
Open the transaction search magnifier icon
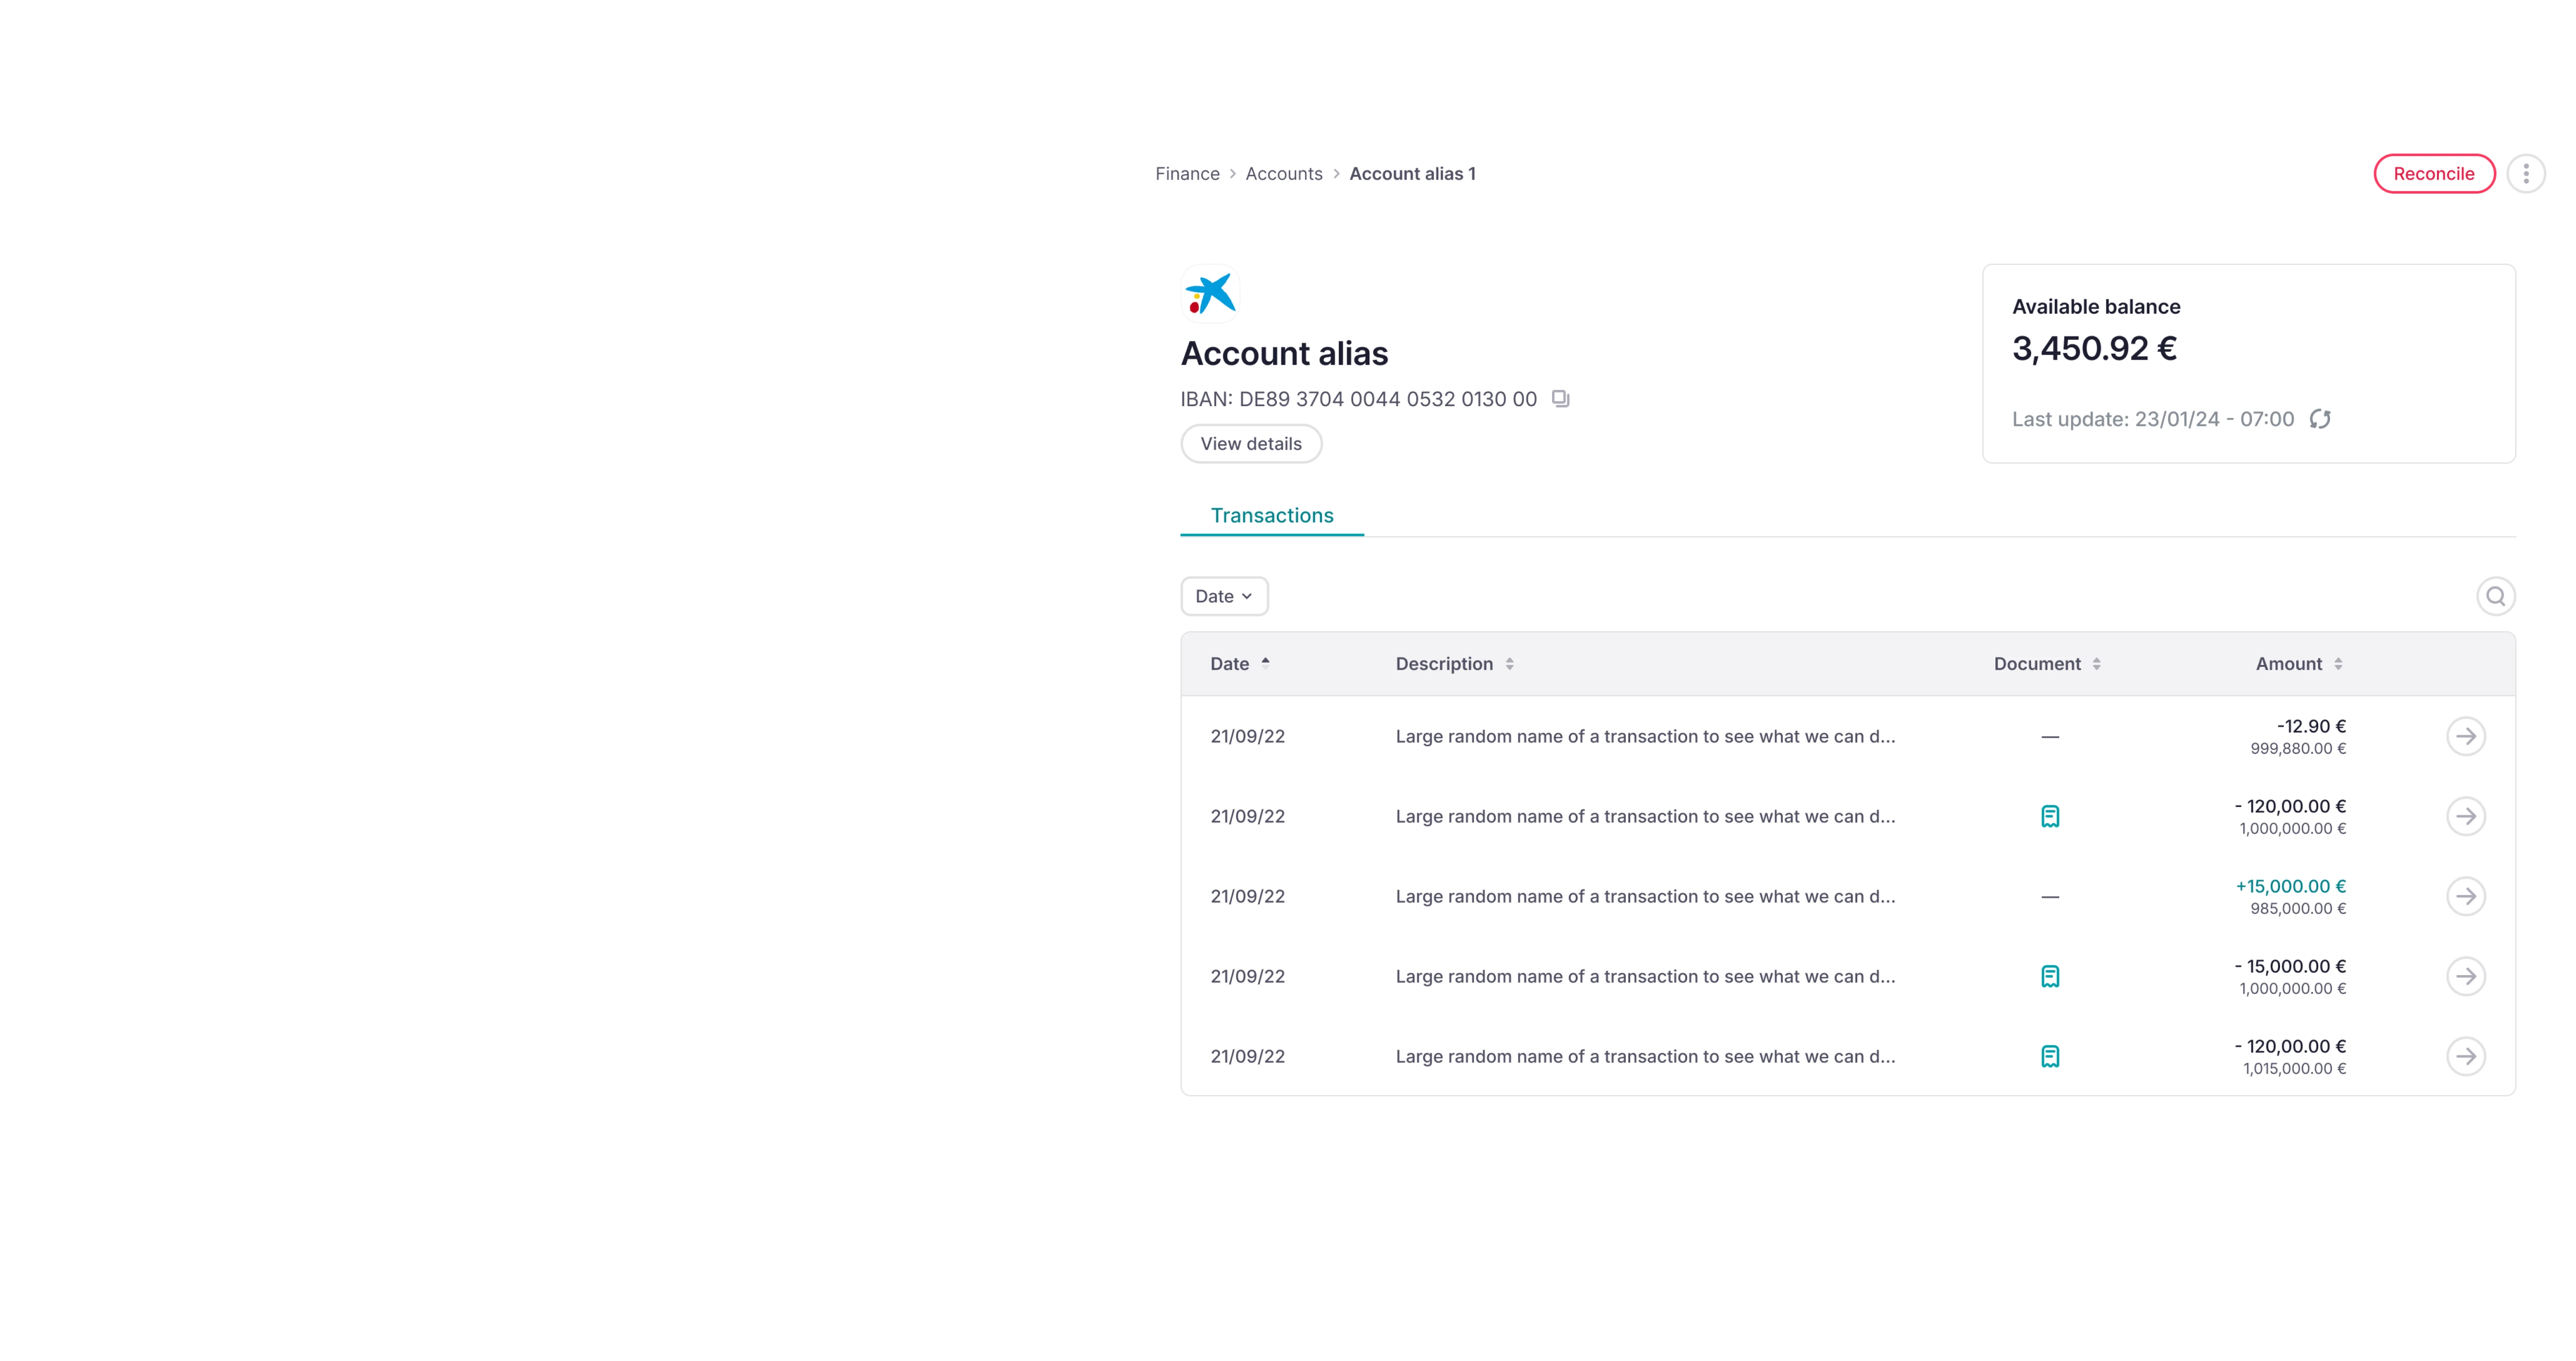point(2495,596)
